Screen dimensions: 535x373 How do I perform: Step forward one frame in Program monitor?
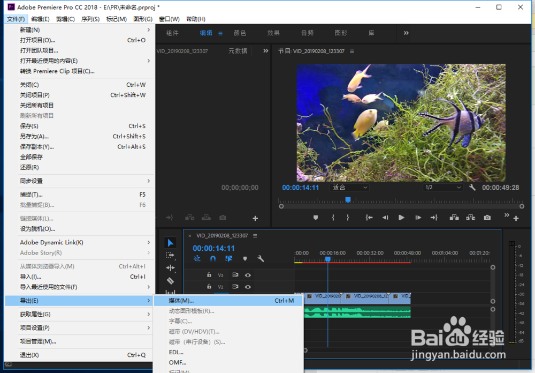(418, 218)
